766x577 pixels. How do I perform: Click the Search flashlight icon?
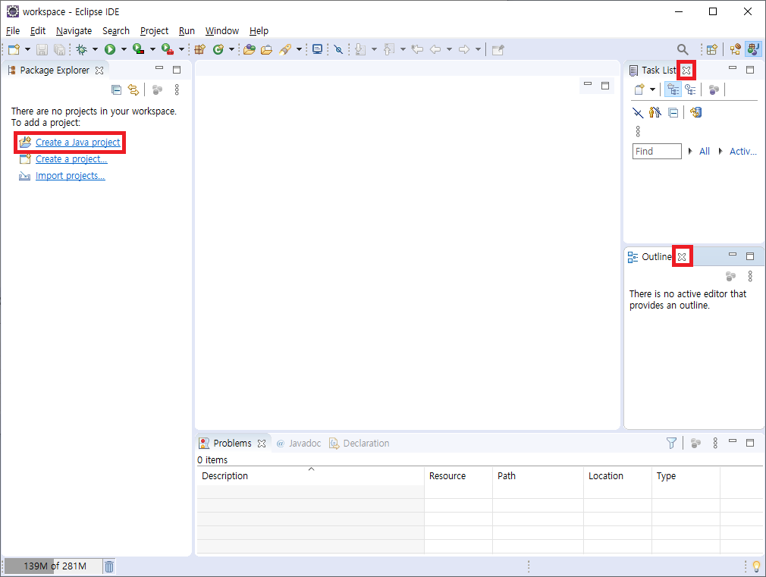pos(285,49)
